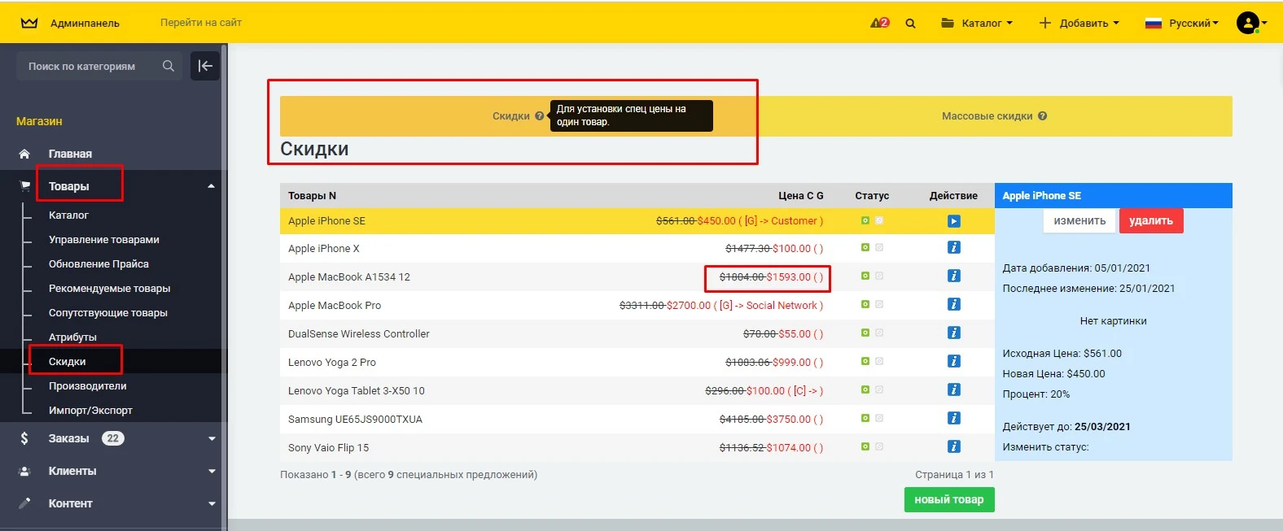Open Рекомендуемые товары in sidebar
This screenshot has height=531, width=1283.
click(109, 289)
